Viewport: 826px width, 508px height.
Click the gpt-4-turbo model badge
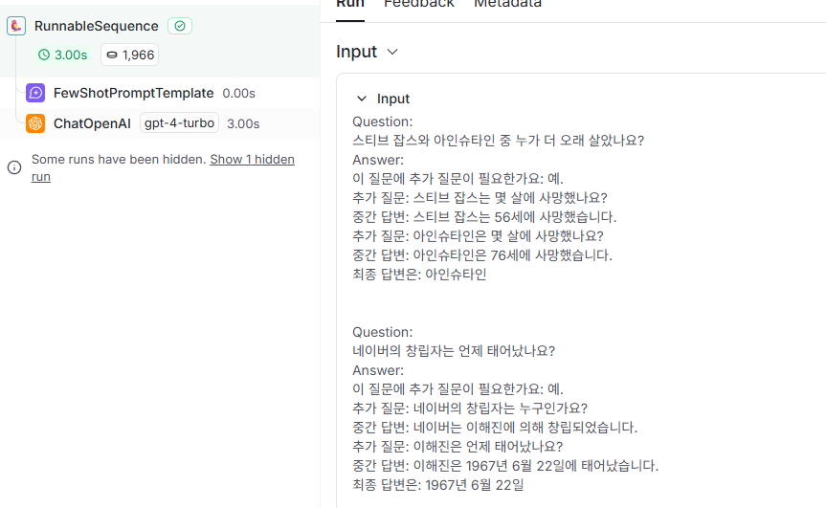coord(179,123)
